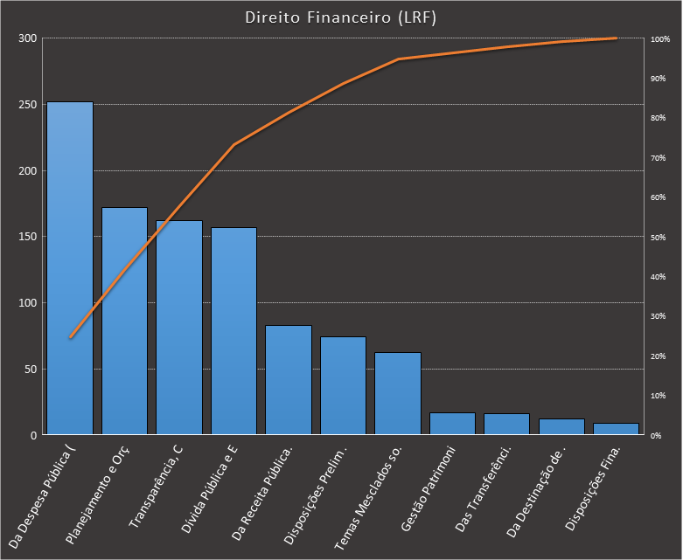
Task: Click the chart title "Direito Financeiro (LRF)"
Action: pyautogui.click(x=341, y=17)
